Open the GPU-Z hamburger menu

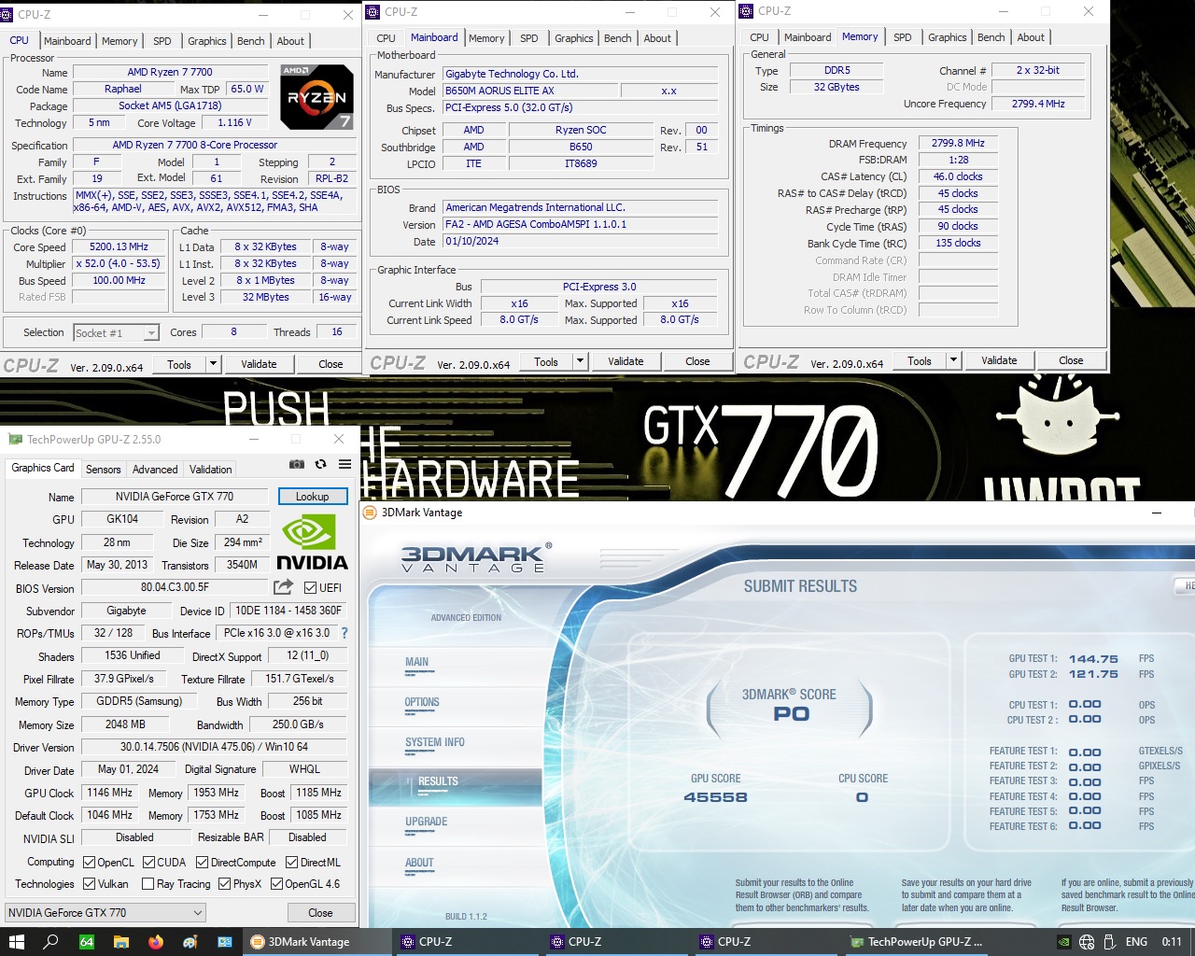[x=344, y=464]
